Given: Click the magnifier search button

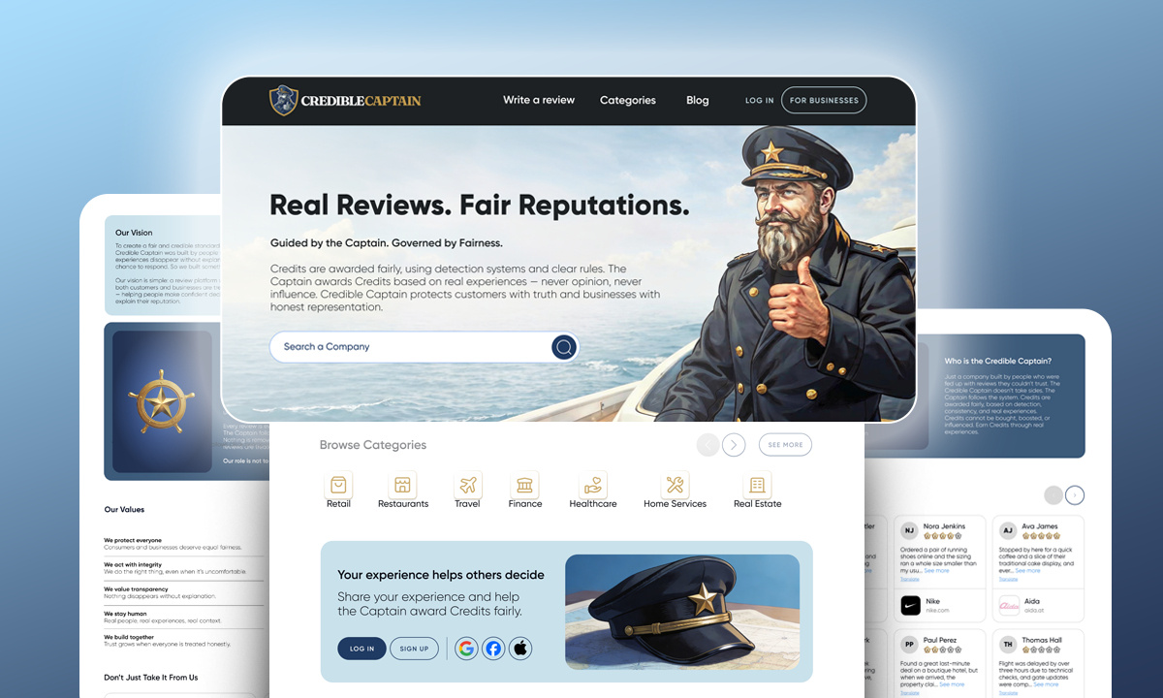Looking at the screenshot, I should point(564,347).
